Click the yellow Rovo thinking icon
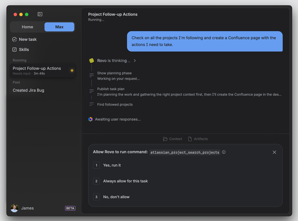 [x=92, y=61]
